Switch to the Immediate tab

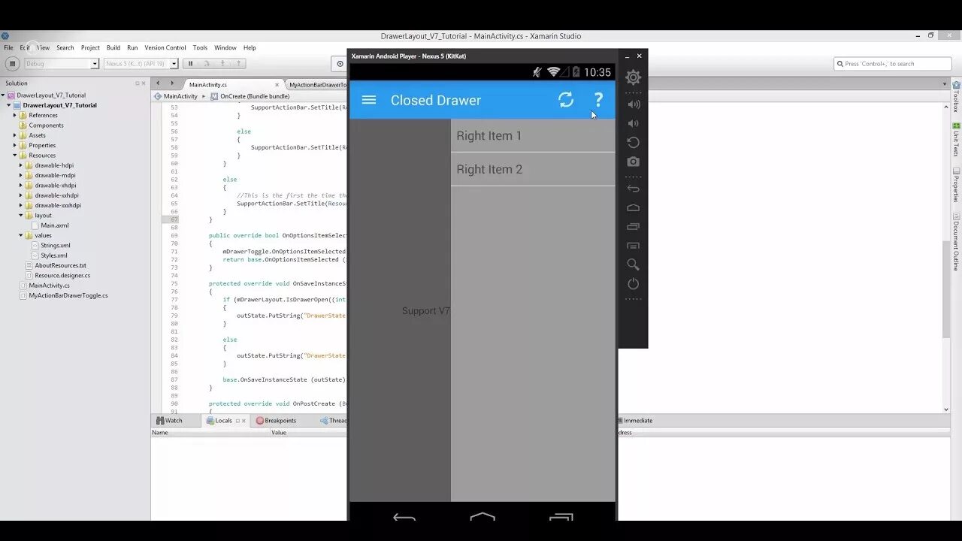(x=634, y=421)
